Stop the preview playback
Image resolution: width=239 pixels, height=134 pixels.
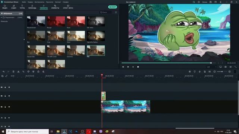[x=138, y=67]
